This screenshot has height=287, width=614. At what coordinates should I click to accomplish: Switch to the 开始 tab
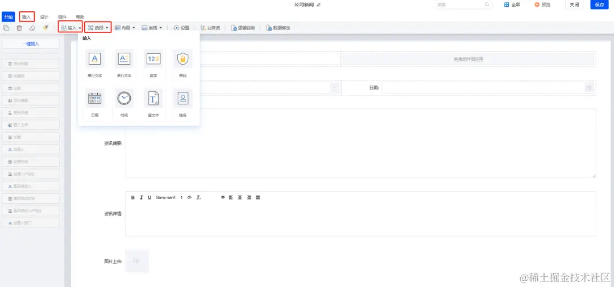click(8, 17)
